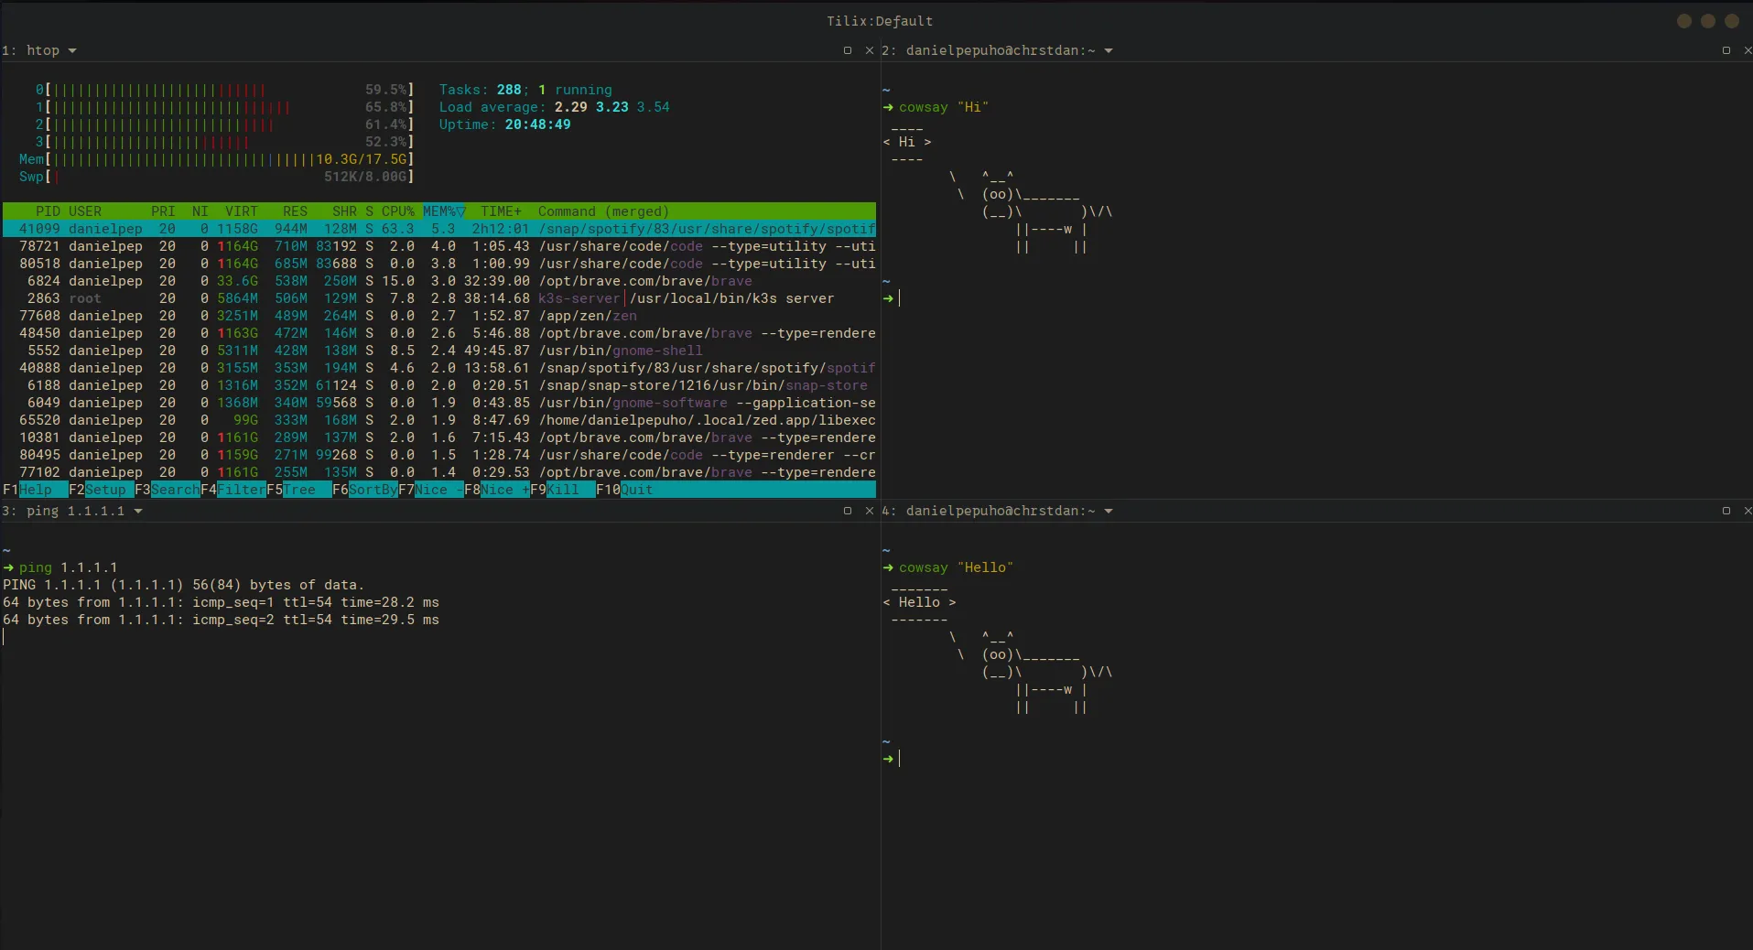This screenshot has height=950, width=1753.
Task: Select process row PID 80518
Action: (x=439, y=264)
